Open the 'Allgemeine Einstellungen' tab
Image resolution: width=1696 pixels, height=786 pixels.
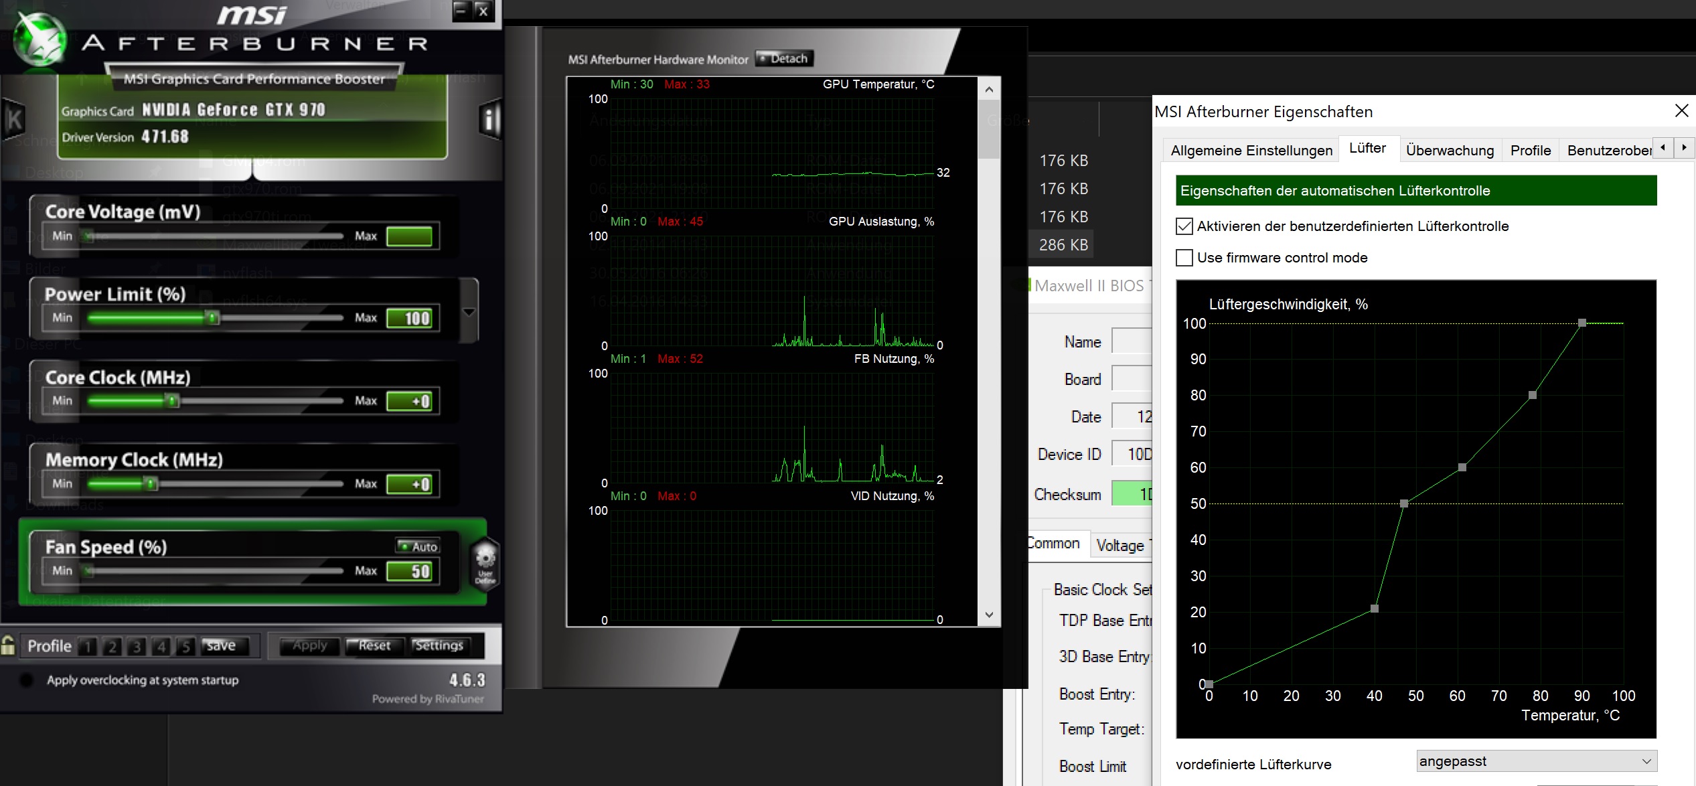click(x=1251, y=151)
